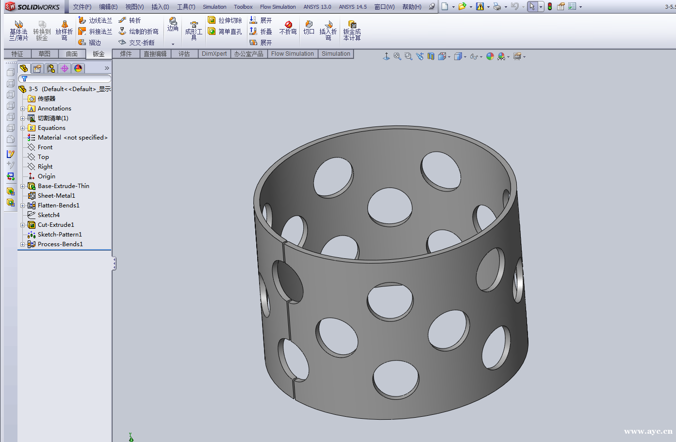Click the 转折 button
This screenshot has height=442, width=676.
[x=134, y=20]
